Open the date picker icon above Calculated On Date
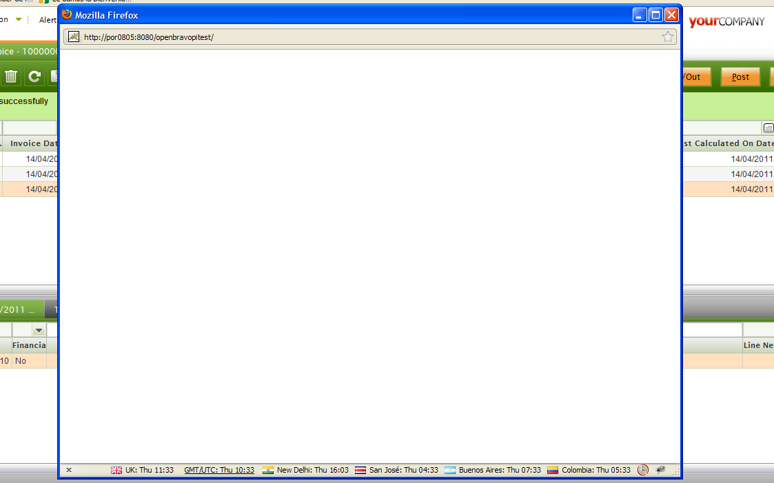Image resolution: width=774 pixels, height=483 pixels. 768,127
